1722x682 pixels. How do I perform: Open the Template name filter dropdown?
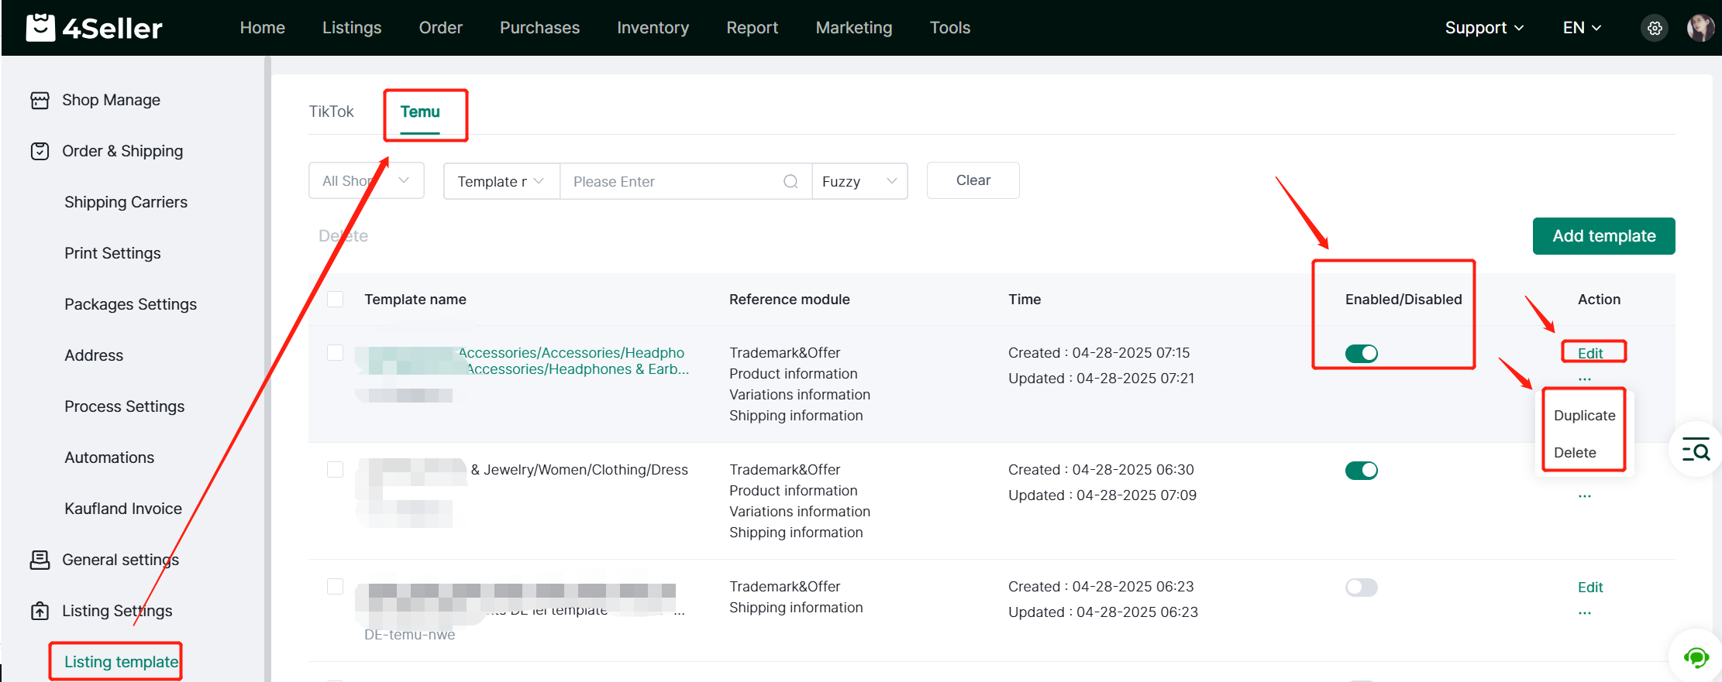(x=501, y=181)
